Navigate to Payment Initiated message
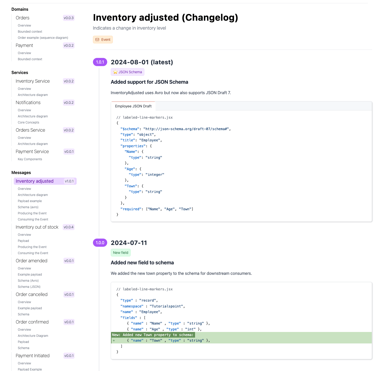The image size is (385, 371). [33, 356]
